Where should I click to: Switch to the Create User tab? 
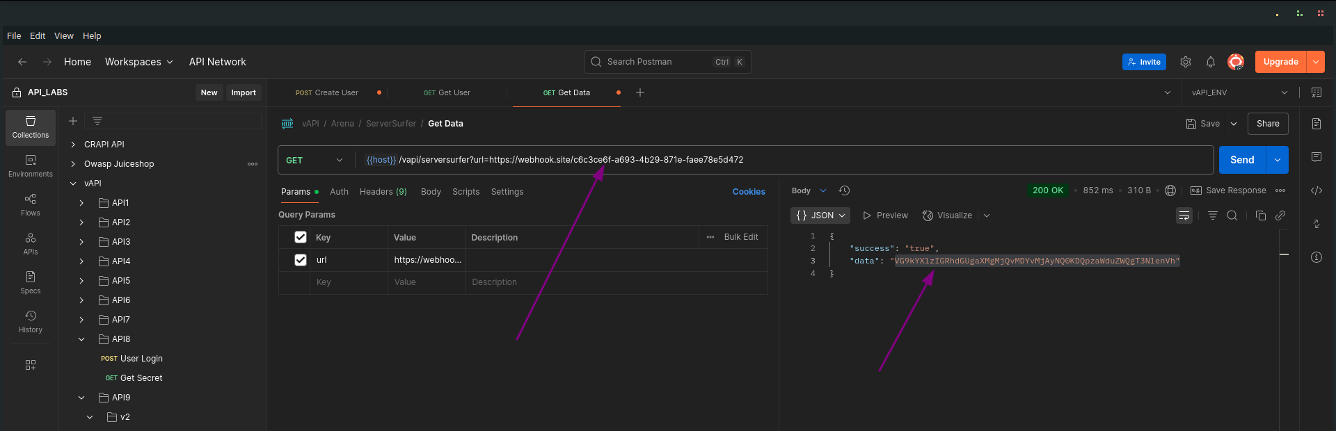pos(327,92)
